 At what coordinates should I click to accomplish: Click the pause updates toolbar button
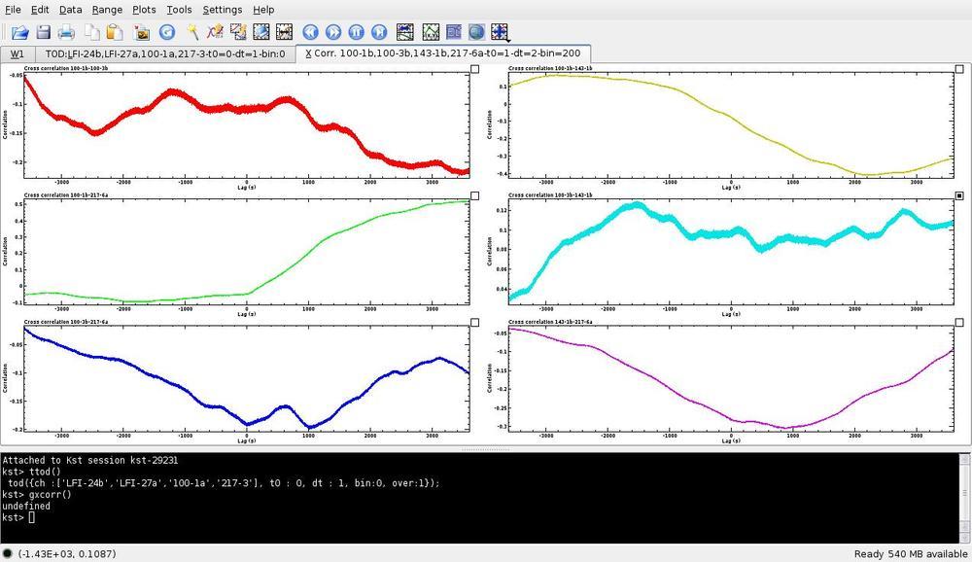pos(356,32)
